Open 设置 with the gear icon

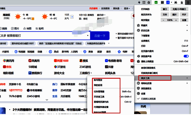(163, 94)
